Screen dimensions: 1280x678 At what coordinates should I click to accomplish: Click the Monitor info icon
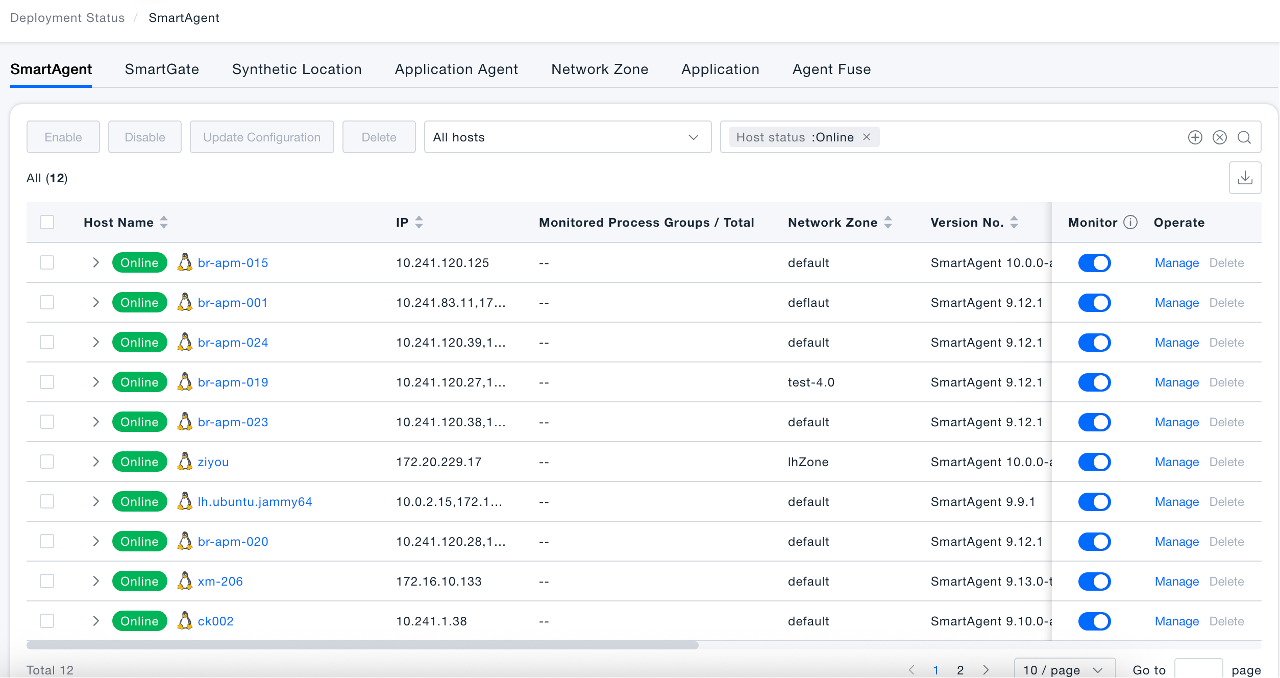[1130, 222]
